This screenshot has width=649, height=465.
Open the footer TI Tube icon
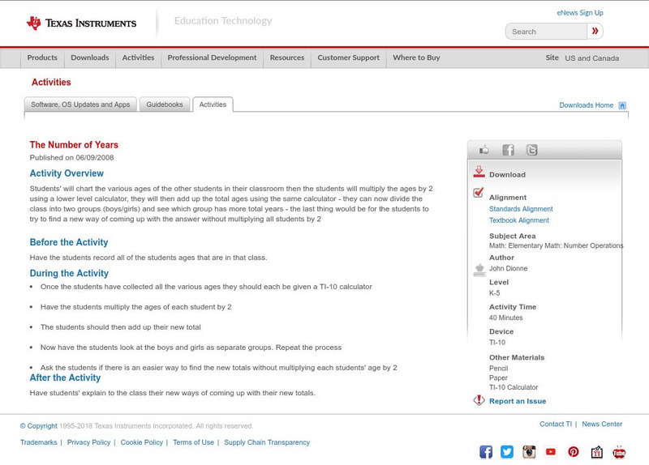(619, 452)
